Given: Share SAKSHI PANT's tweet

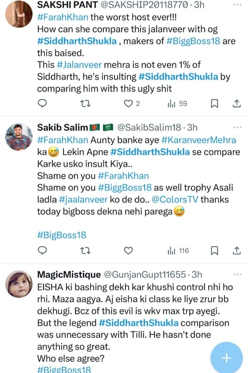Looking at the screenshot, I should (x=237, y=103).
